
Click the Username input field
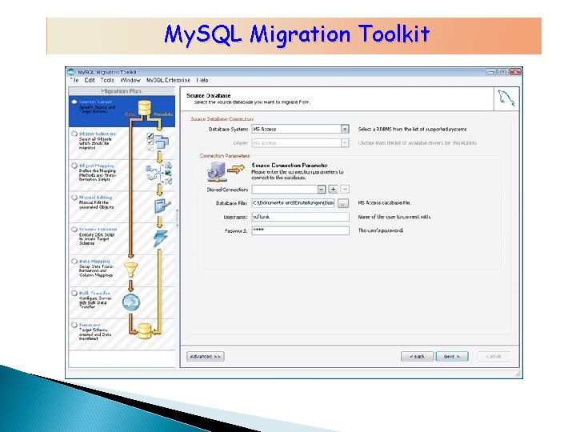pos(300,217)
